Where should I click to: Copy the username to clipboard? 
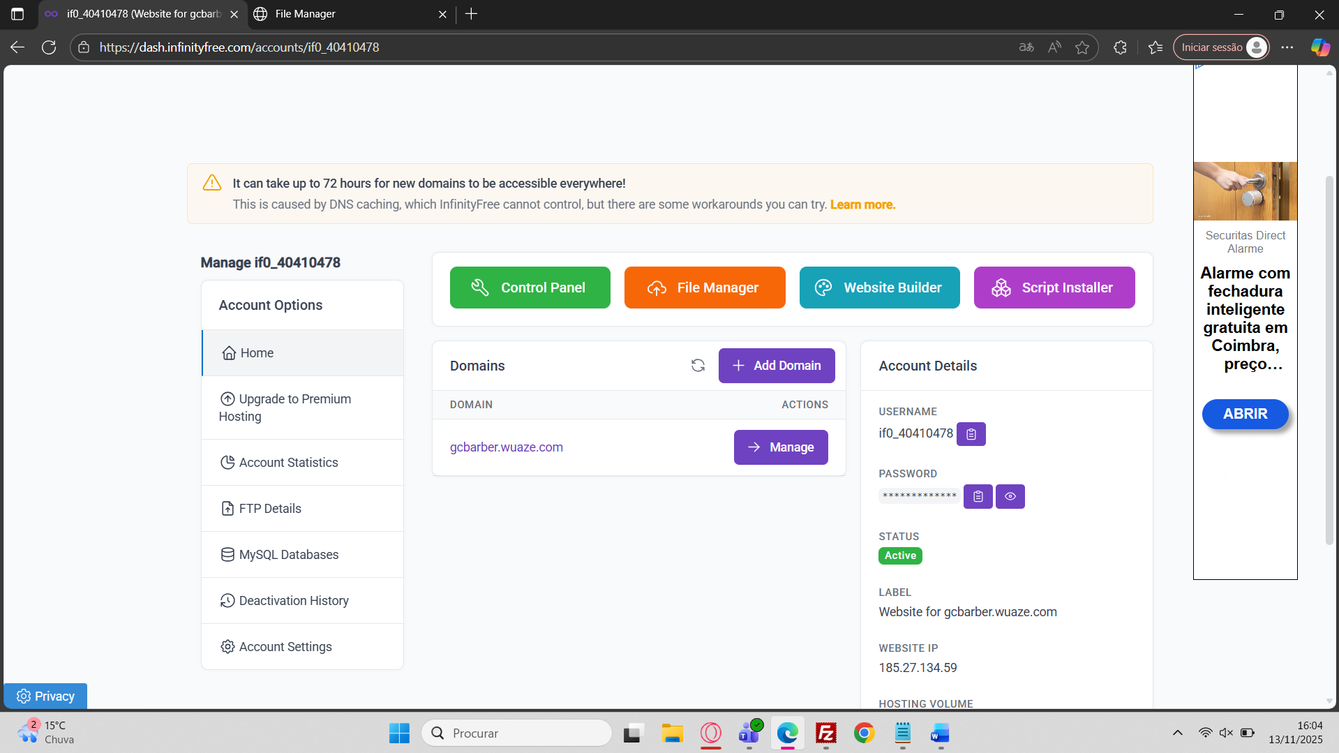[x=971, y=434]
